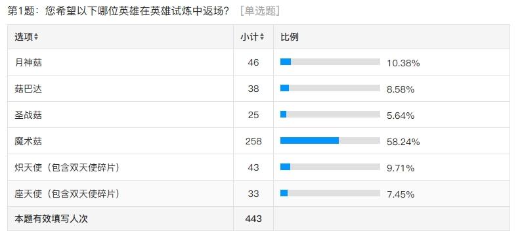Click the total count 443
This screenshot has width=522, height=237.
[253, 219]
